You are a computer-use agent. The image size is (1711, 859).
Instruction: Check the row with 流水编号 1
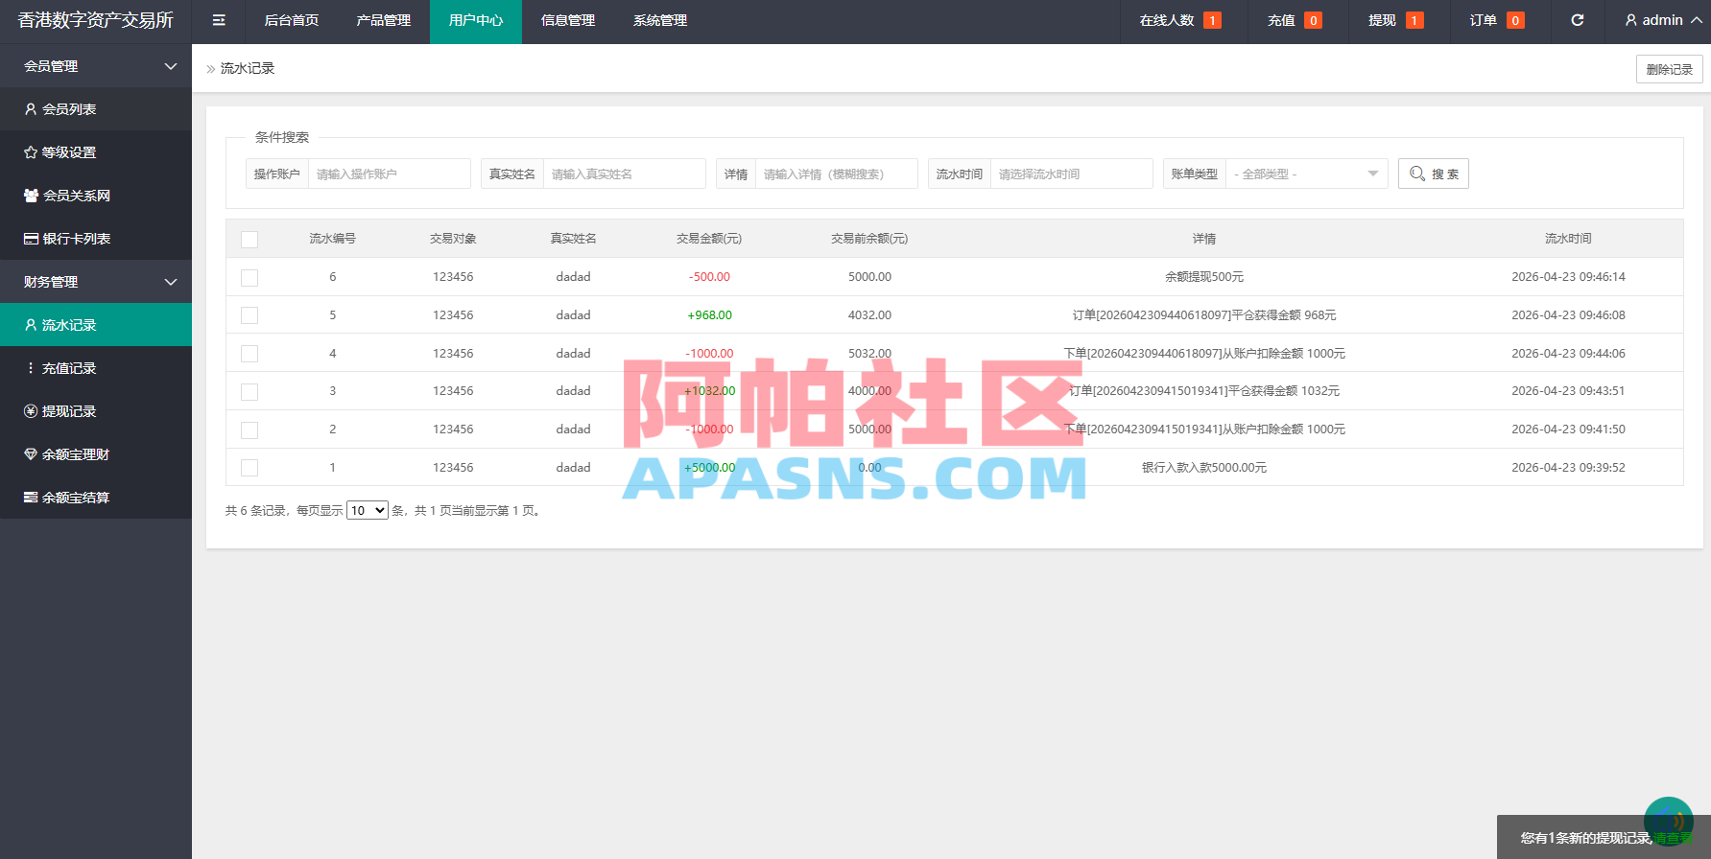click(x=250, y=468)
